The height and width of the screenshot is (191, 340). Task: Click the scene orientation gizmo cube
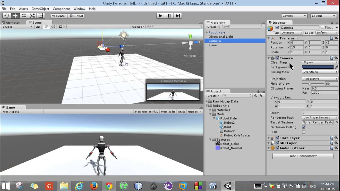pos(190,43)
